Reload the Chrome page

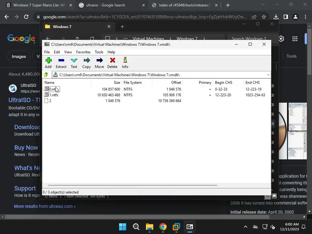pyautogui.click(x=26, y=17)
